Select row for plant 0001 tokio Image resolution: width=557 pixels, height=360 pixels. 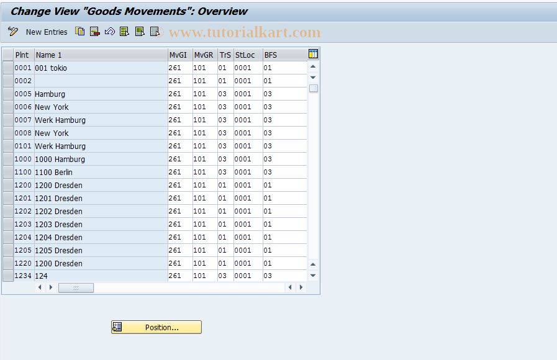(8, 68)
